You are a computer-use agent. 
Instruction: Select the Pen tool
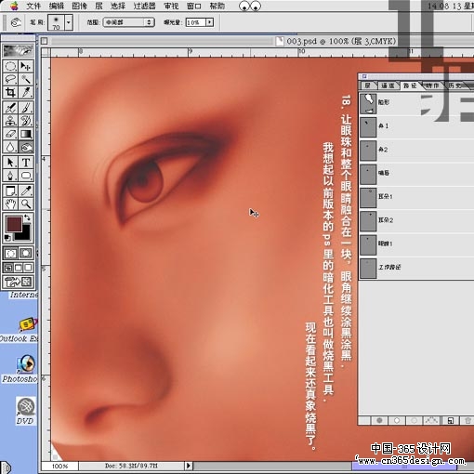[10, 176]
